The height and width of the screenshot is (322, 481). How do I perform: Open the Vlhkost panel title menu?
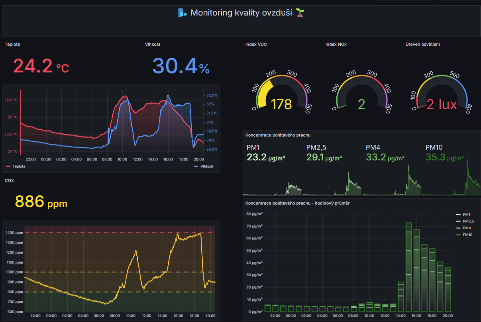tap(153, 44)
